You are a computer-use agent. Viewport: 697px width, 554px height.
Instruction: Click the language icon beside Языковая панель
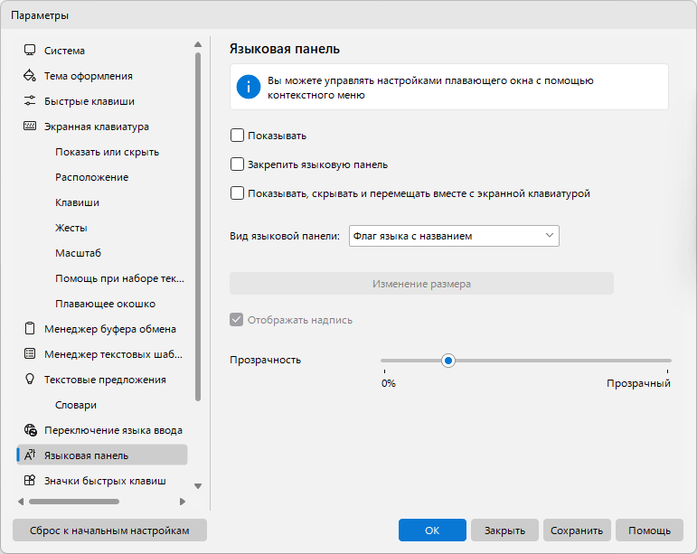pyautogui.click(x=30, y=455)
